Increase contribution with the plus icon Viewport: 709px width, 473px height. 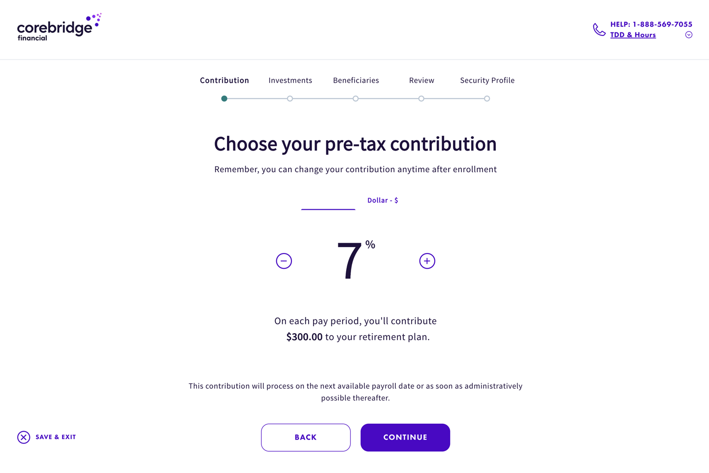pos(427,261)
